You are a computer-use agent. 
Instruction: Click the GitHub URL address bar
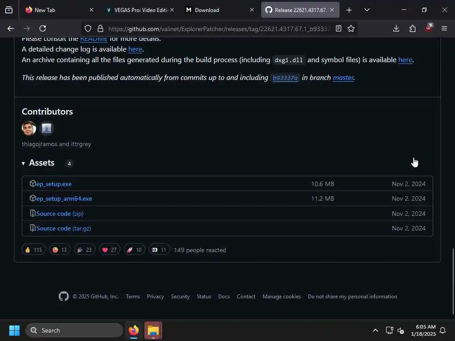[x=219, y=29]
